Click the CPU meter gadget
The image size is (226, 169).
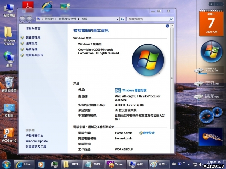[x=210, y=115]
